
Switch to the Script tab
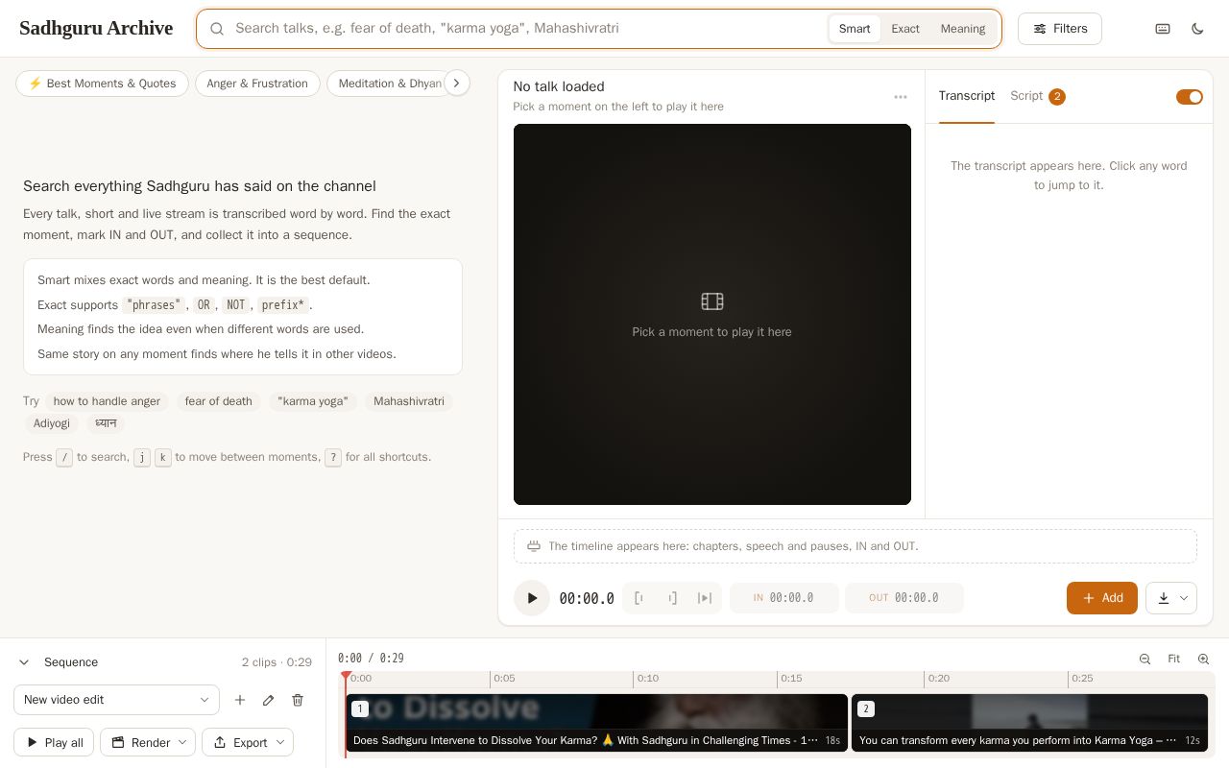pyautogui.click(x=1037, y=96)
